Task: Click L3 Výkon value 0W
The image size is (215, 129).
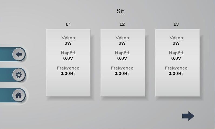Action: (176, 43)
